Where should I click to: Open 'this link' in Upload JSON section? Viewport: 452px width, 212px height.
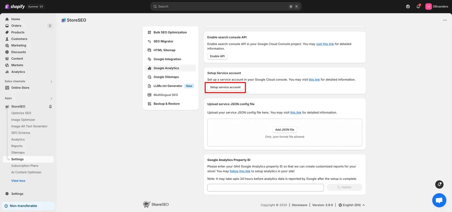click(x=296, y=113)
